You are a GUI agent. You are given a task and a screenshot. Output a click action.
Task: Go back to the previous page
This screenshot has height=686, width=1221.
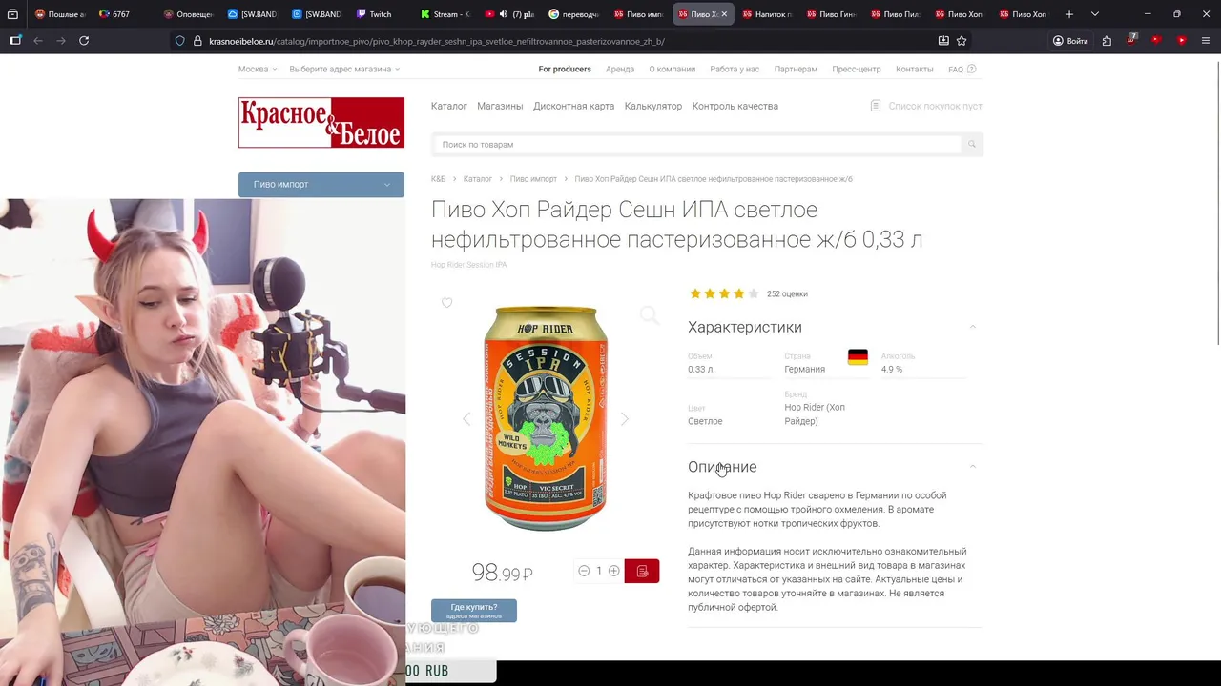click(x=38, y=41)
